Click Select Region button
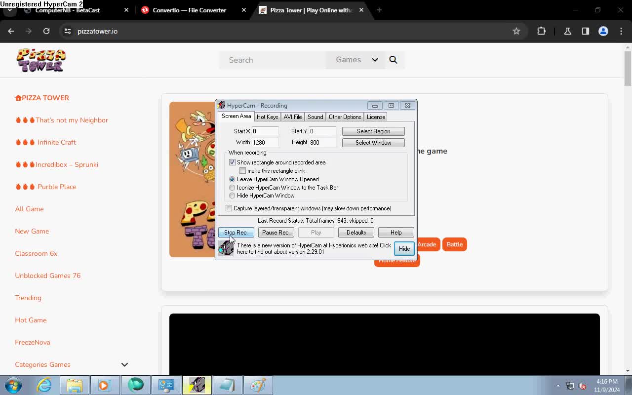This screenshot has width=632, height=395. (x=373, y=131)
